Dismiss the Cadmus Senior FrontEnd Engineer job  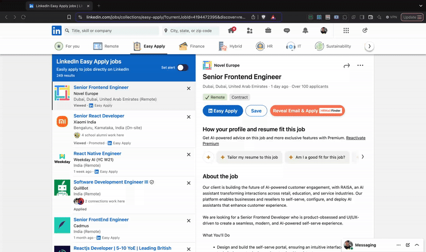[189, 221]
